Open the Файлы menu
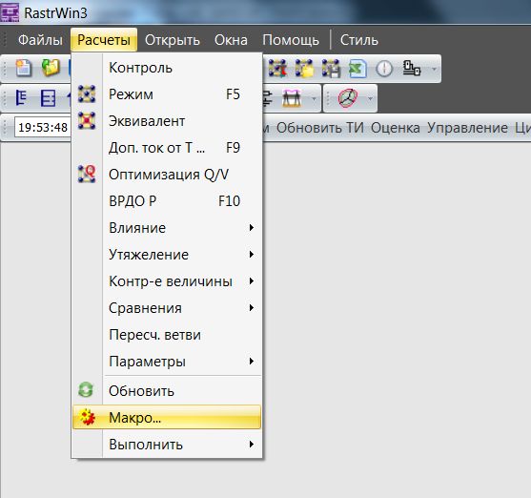Viewport: 531px width, 498px height. click(x=40, y=40)
